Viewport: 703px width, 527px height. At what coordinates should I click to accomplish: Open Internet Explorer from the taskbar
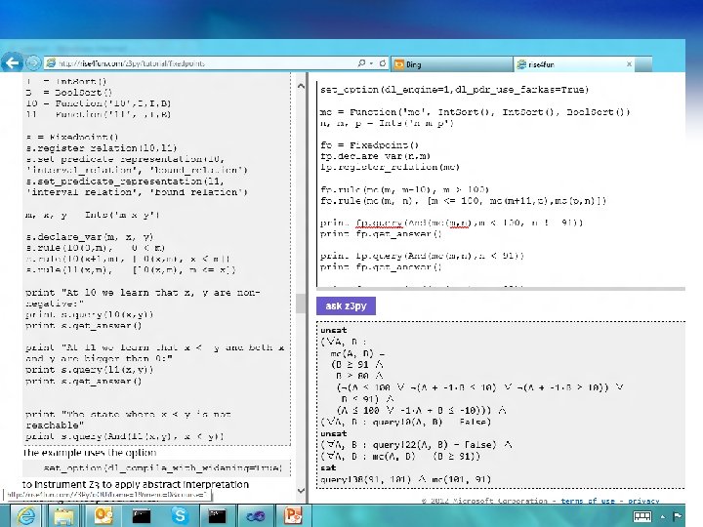[26, 516]
